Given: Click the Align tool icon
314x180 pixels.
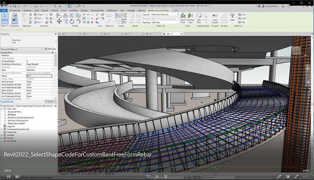Looking at the screenshot, I should (59, 15).
